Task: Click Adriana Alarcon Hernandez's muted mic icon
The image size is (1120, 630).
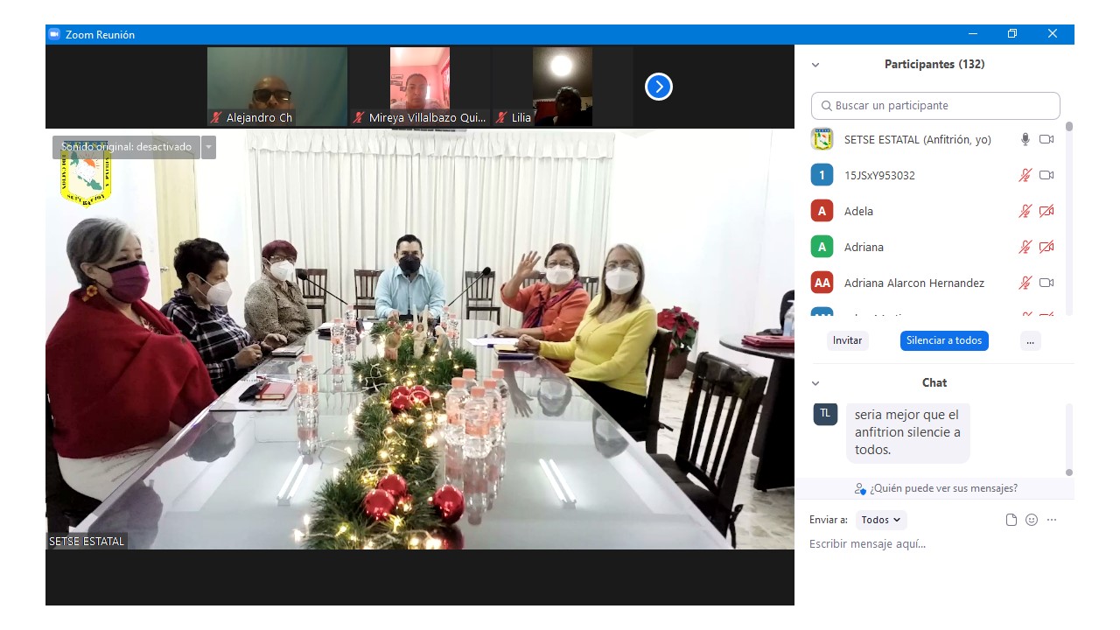Action: tap(1025, 283)
